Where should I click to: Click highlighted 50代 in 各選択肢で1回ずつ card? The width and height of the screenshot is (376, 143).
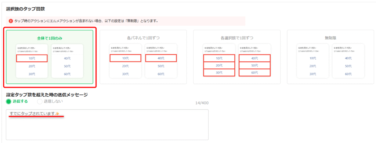coord(254,65)
